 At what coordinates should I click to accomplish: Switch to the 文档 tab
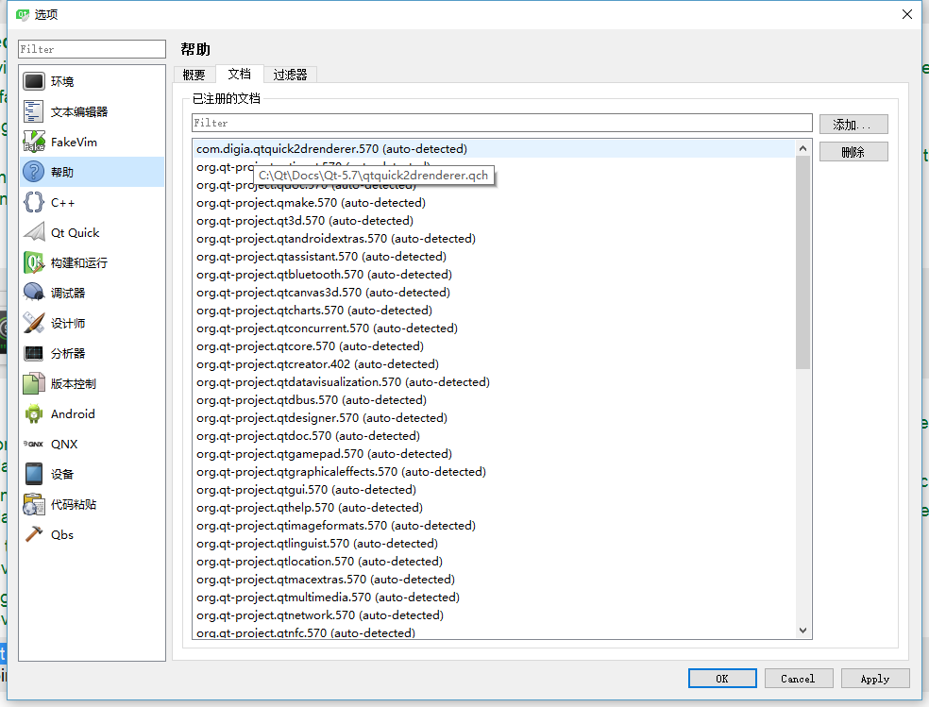point(240,74)
